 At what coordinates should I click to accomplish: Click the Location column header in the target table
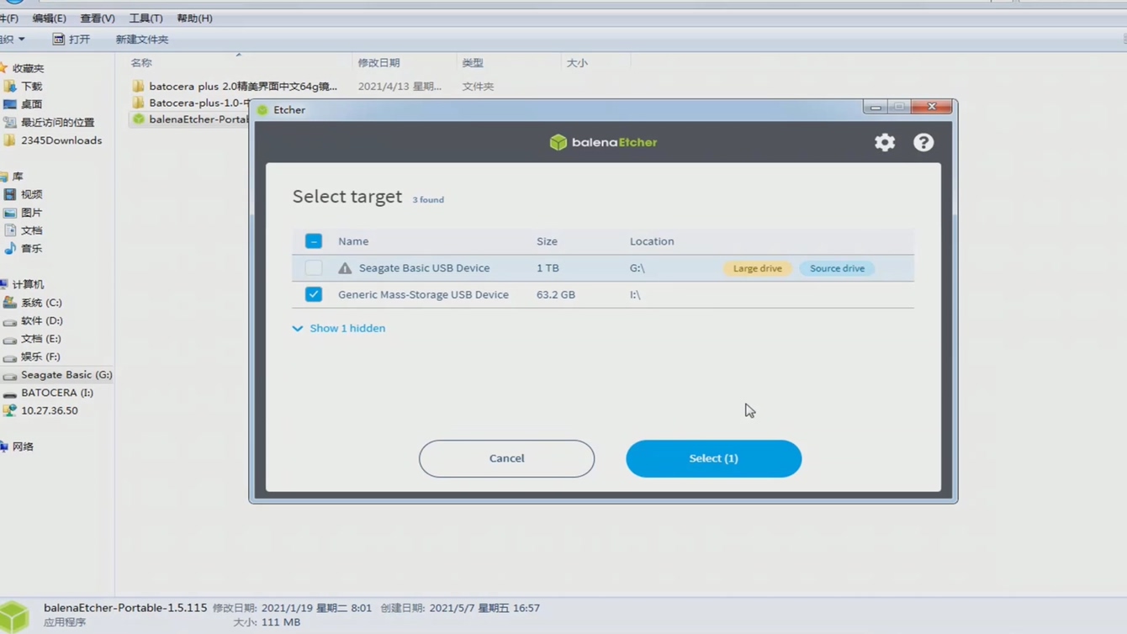(x=652, y=241)
